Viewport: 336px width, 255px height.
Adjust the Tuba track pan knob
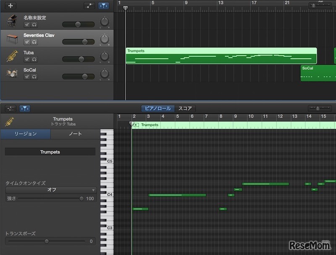click(104, 57)
